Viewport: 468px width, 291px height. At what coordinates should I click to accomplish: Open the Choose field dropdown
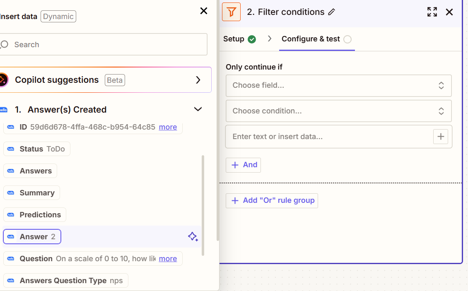tap(338, 86)
